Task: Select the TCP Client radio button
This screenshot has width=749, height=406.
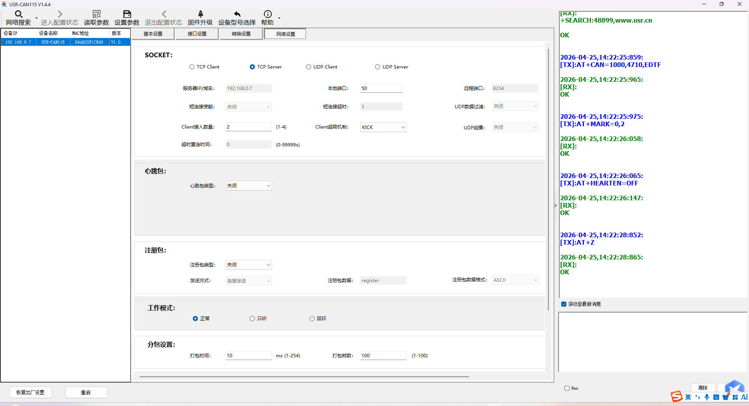Action: tap(192, 67)
